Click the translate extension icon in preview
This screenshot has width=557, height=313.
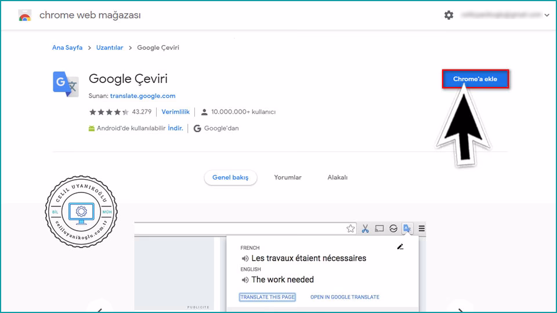pyautogui.click(x=407, y=228)
